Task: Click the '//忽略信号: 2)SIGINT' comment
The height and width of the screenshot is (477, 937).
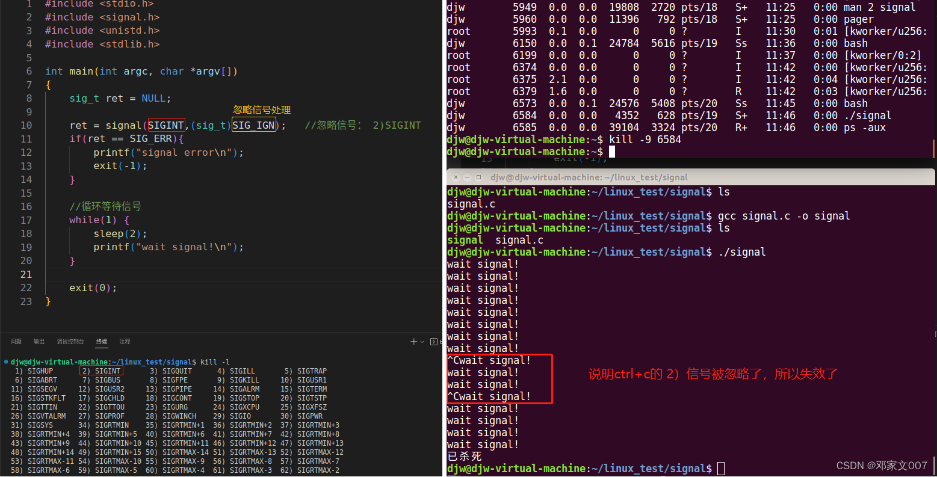Action: click(x=363, y=125)
